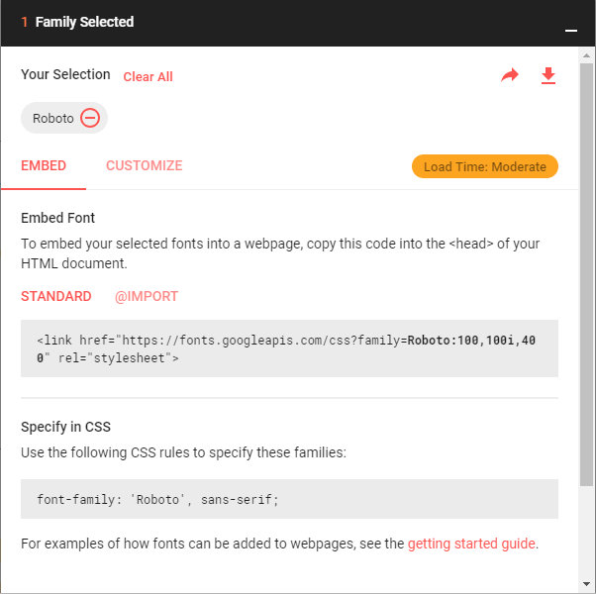The width and height of the screenshot is (596, 594).
Task: Click the link href embed code box
Action: pos(289,348)
